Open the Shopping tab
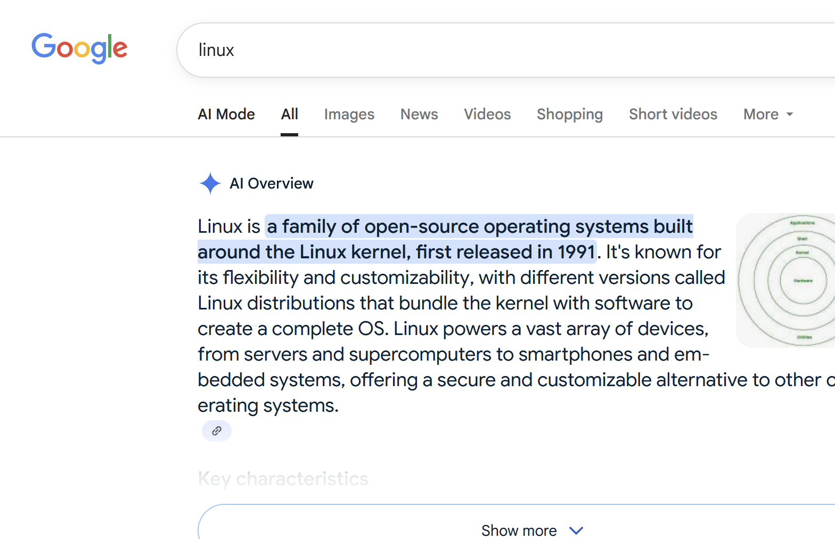Image resolution: width=835 pixels, height=539 pixels. pos(570,115)
